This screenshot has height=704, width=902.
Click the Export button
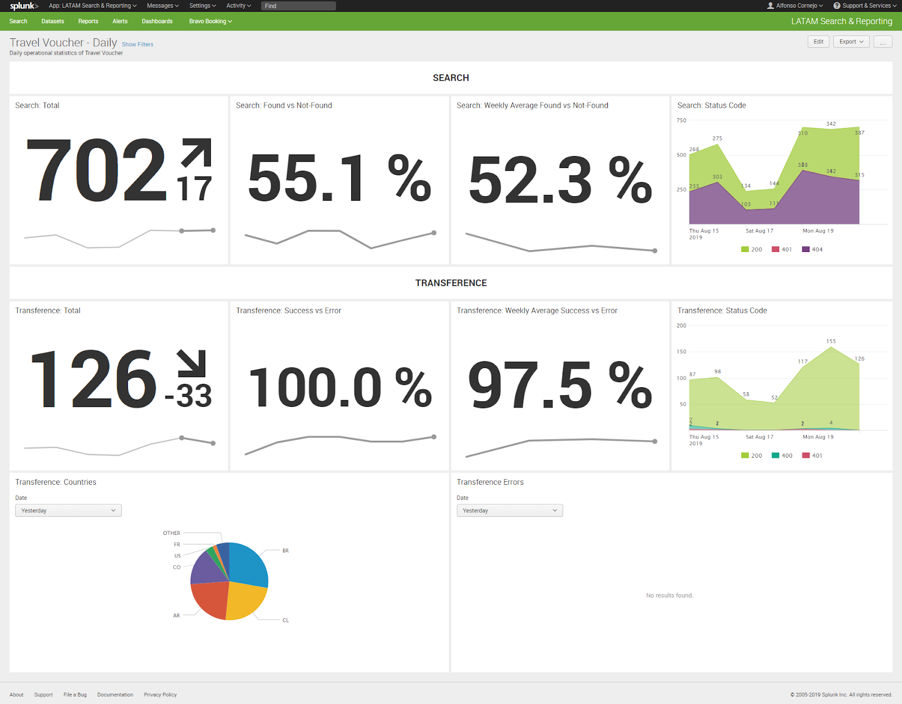(851, 42)
